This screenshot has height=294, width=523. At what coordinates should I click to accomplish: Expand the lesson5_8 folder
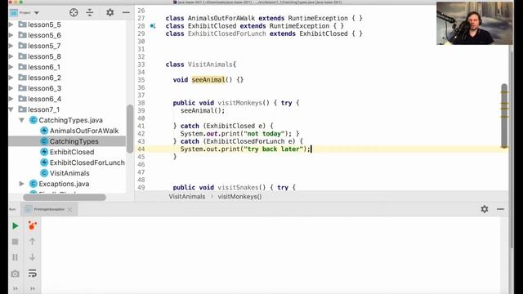pyautogui.click(x=11, y=56)
